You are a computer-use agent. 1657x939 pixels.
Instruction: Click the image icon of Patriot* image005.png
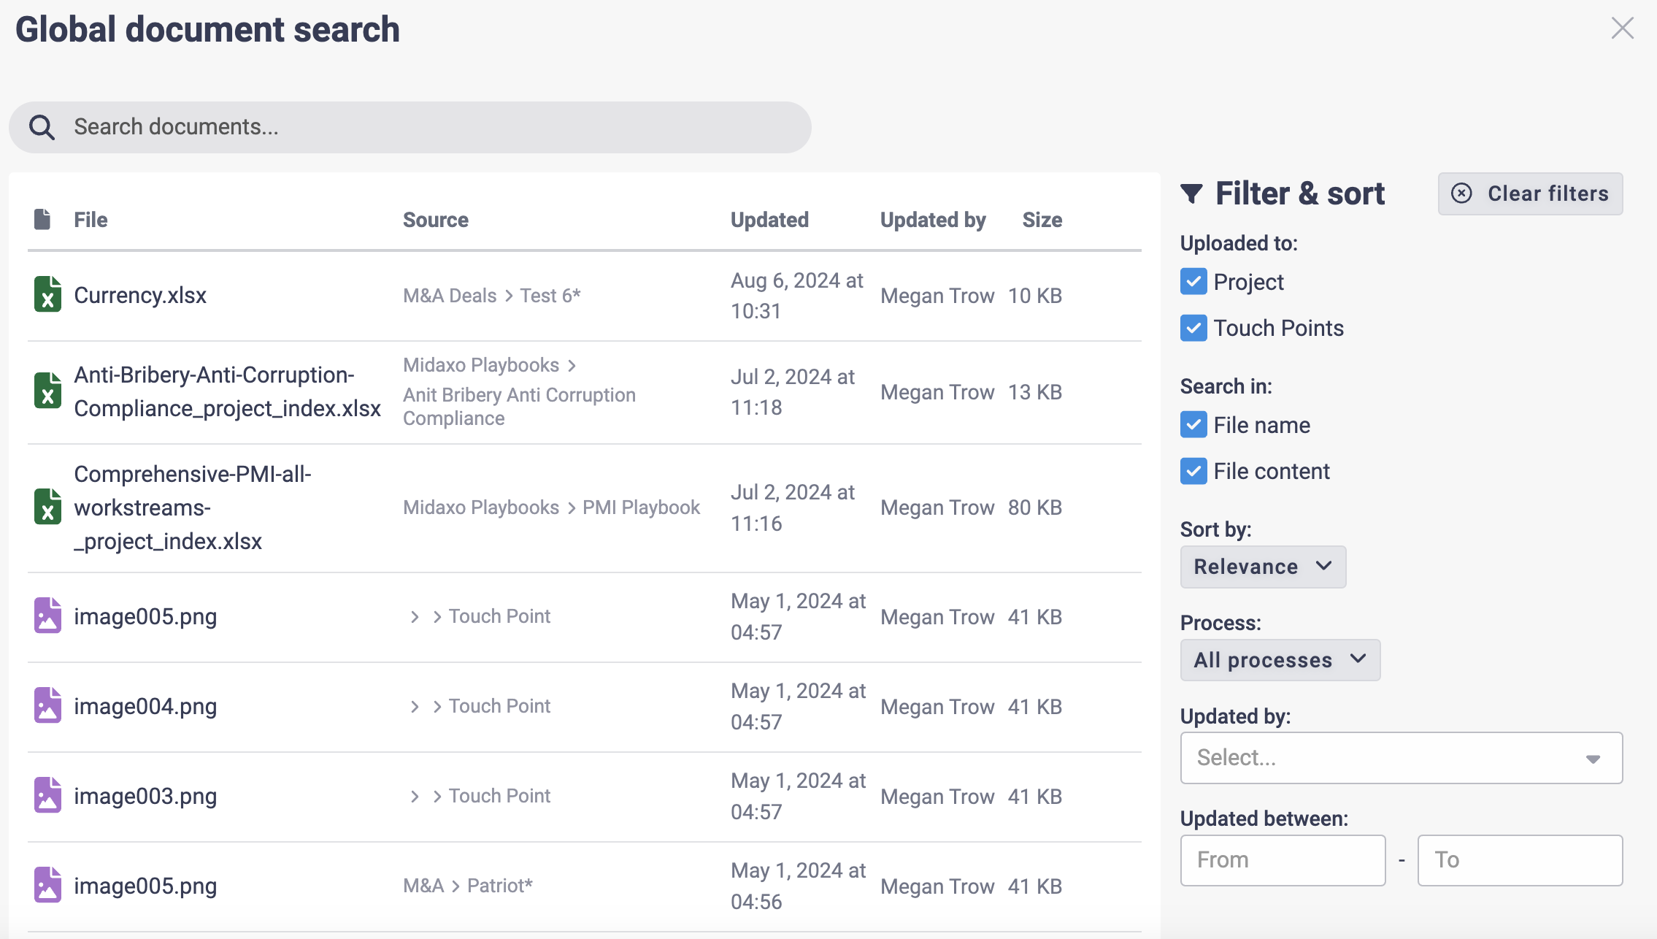(x=47, y=885)
